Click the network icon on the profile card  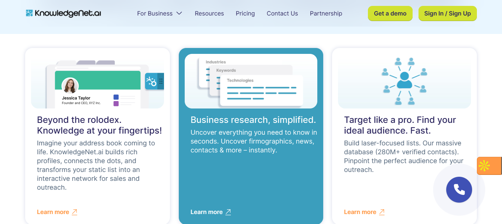[x=151, y=81]
